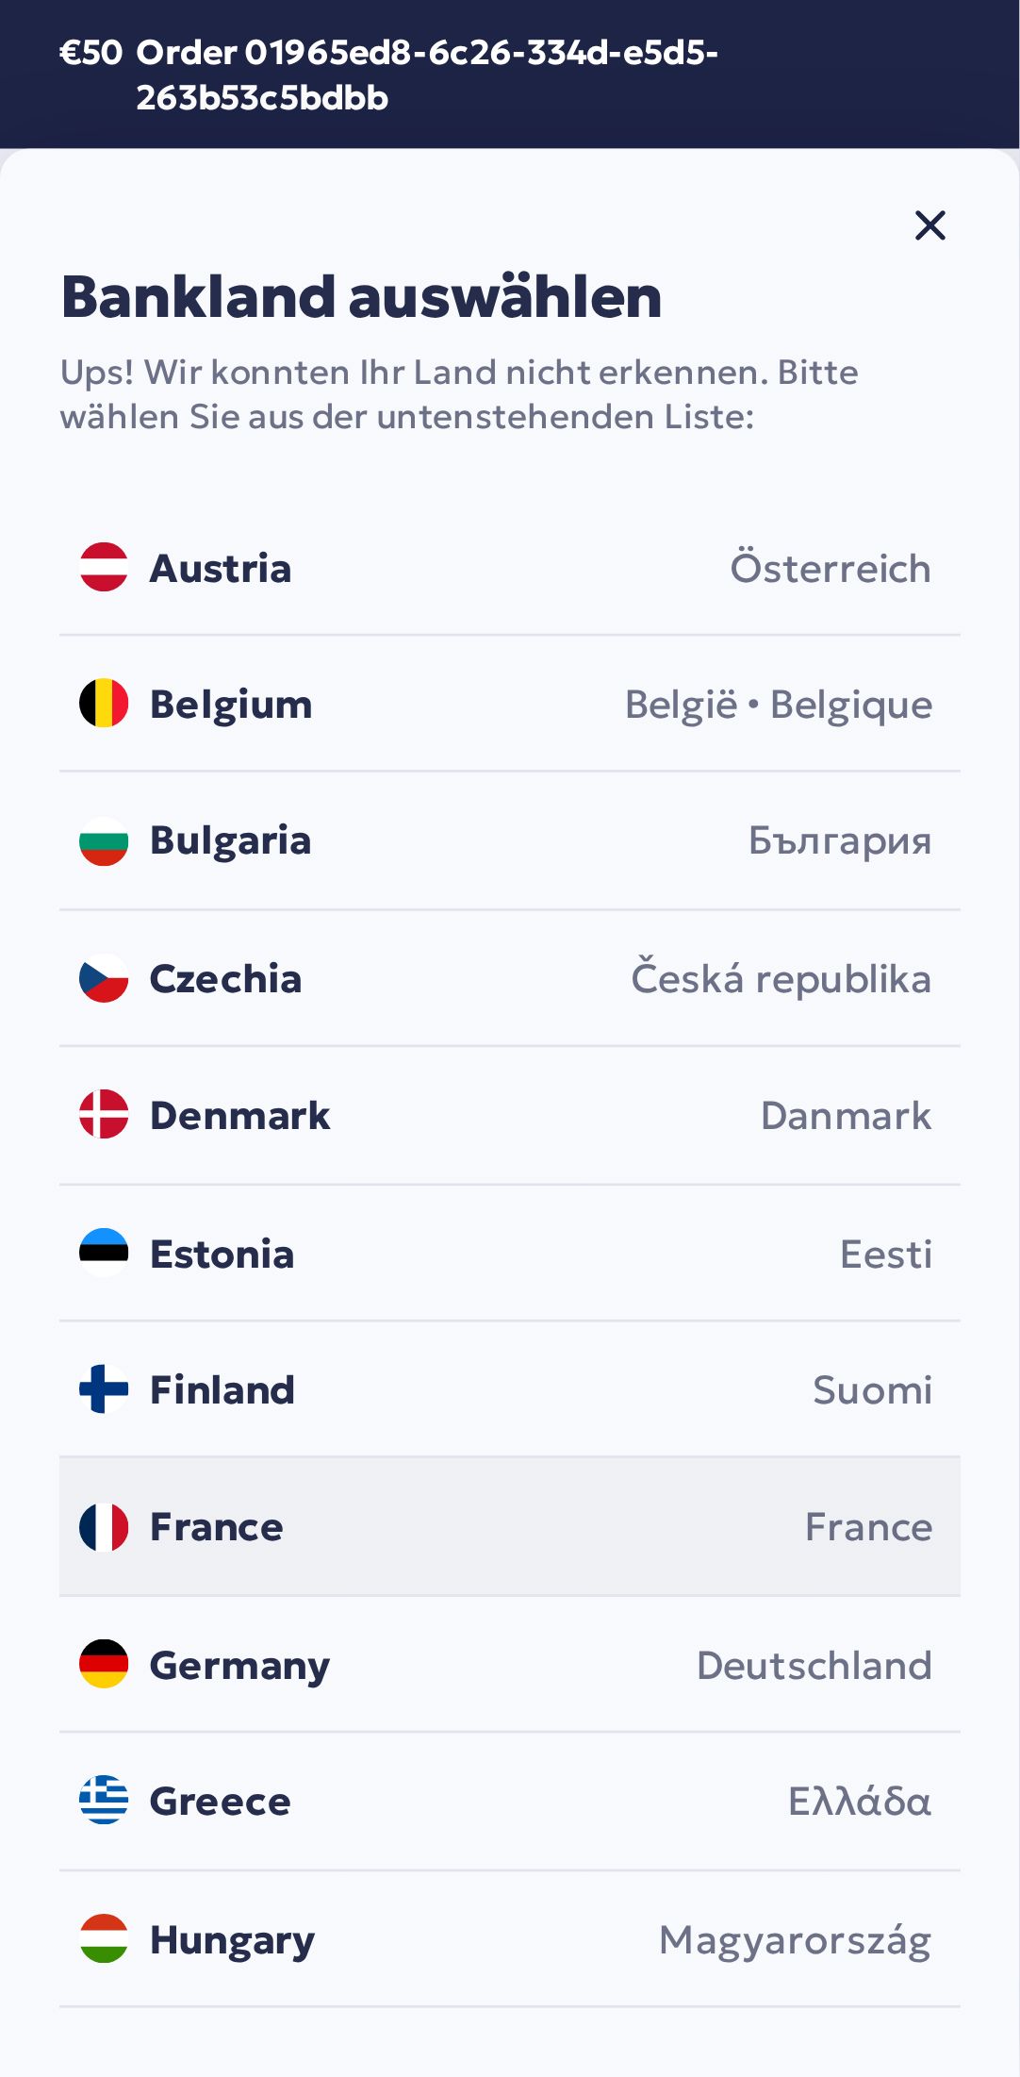
Task: Click the Belgium flag icon
Action: 104,704
